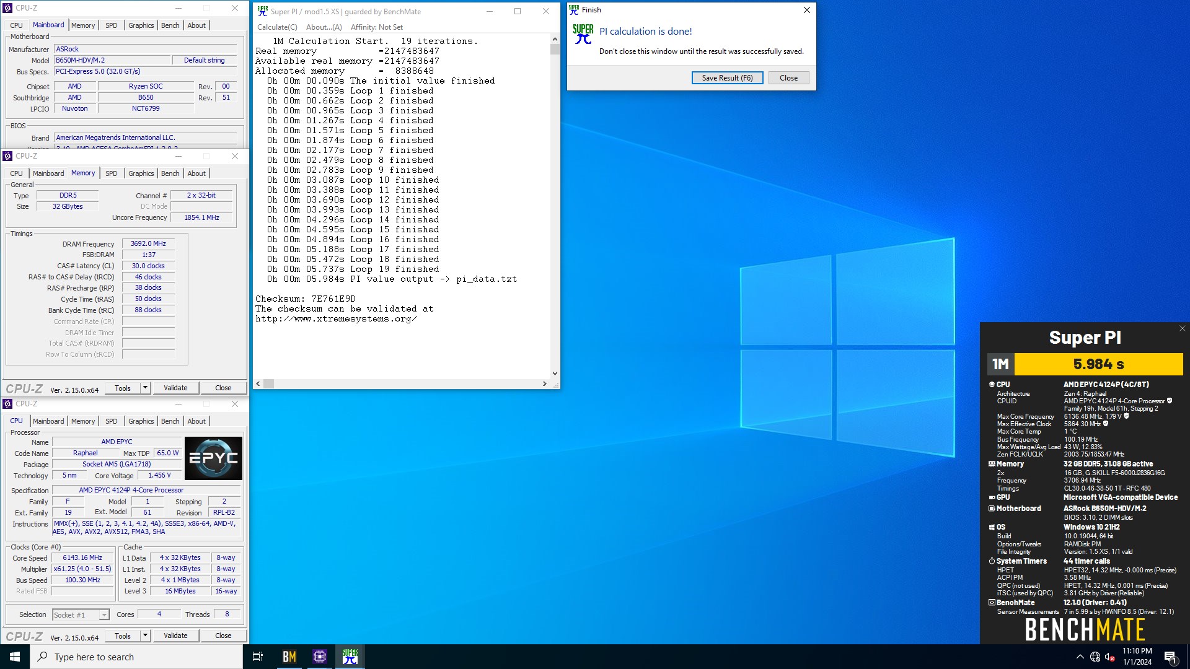
Task: Open Tools dropdown arrow in Memory CPU-Z window
Action: point(145,388)
